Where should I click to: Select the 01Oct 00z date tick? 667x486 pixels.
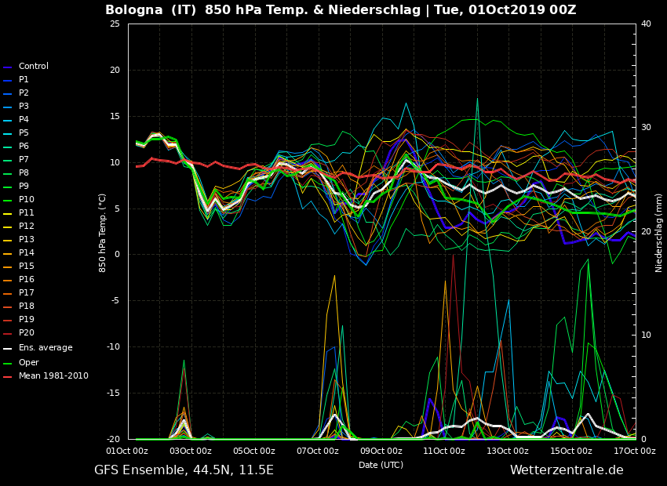point(127,452)
